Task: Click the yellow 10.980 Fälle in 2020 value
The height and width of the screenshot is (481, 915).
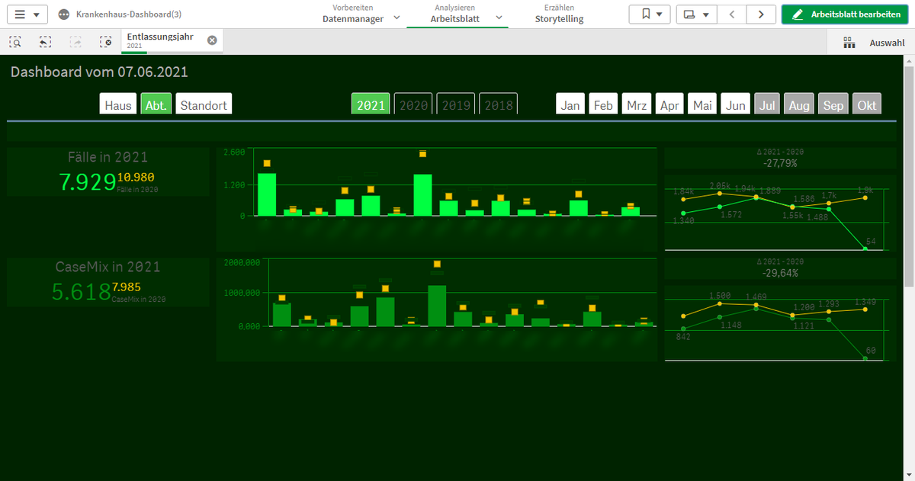Action: 137,178
